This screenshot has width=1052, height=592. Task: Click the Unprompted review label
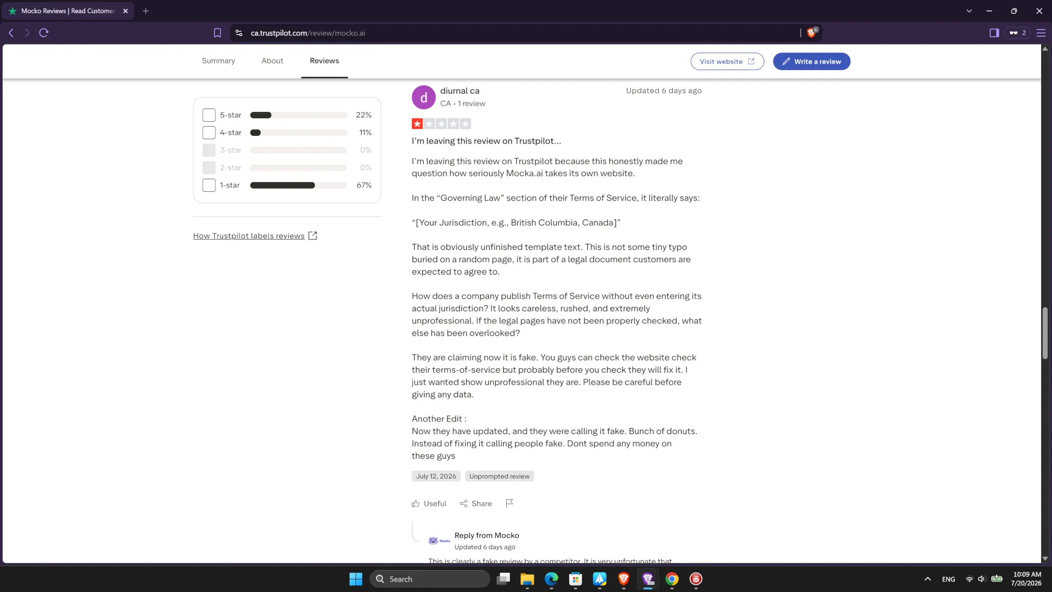click(x=499, y=476)
